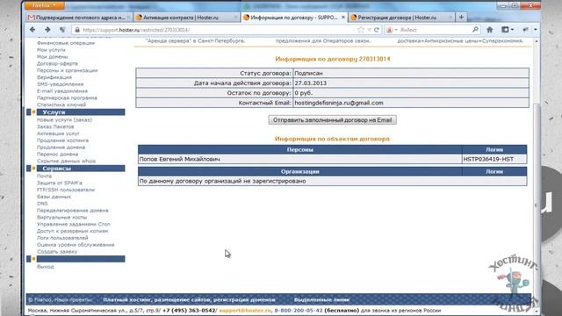Click login value 'HSTP036419-HST'

(x=488, y=159)
